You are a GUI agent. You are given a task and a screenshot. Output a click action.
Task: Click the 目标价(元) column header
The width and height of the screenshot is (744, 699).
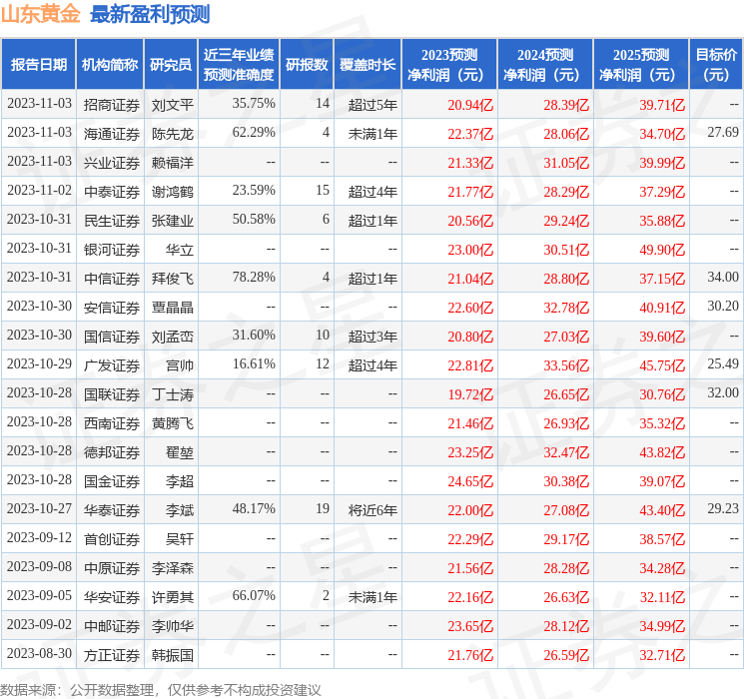[716, 65]
